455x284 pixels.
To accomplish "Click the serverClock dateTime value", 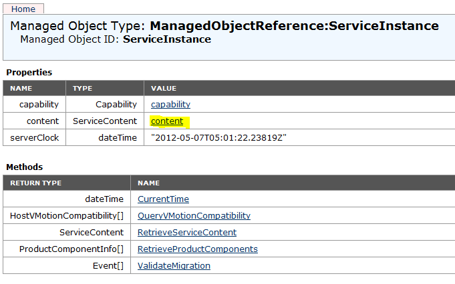I will tap(218, 138).
